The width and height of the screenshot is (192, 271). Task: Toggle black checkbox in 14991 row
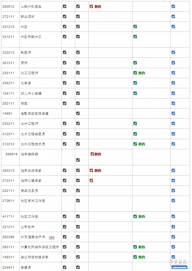[78, 113]
